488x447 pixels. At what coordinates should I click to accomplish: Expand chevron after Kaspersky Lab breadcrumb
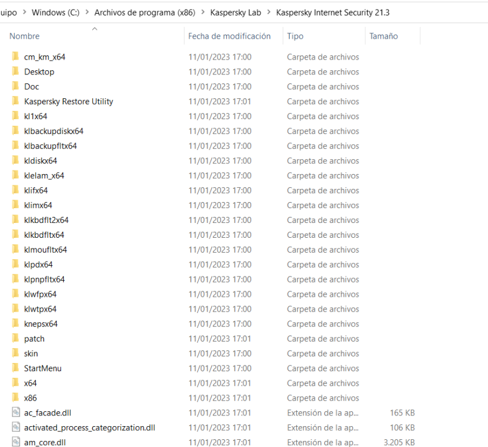[269, 12]
